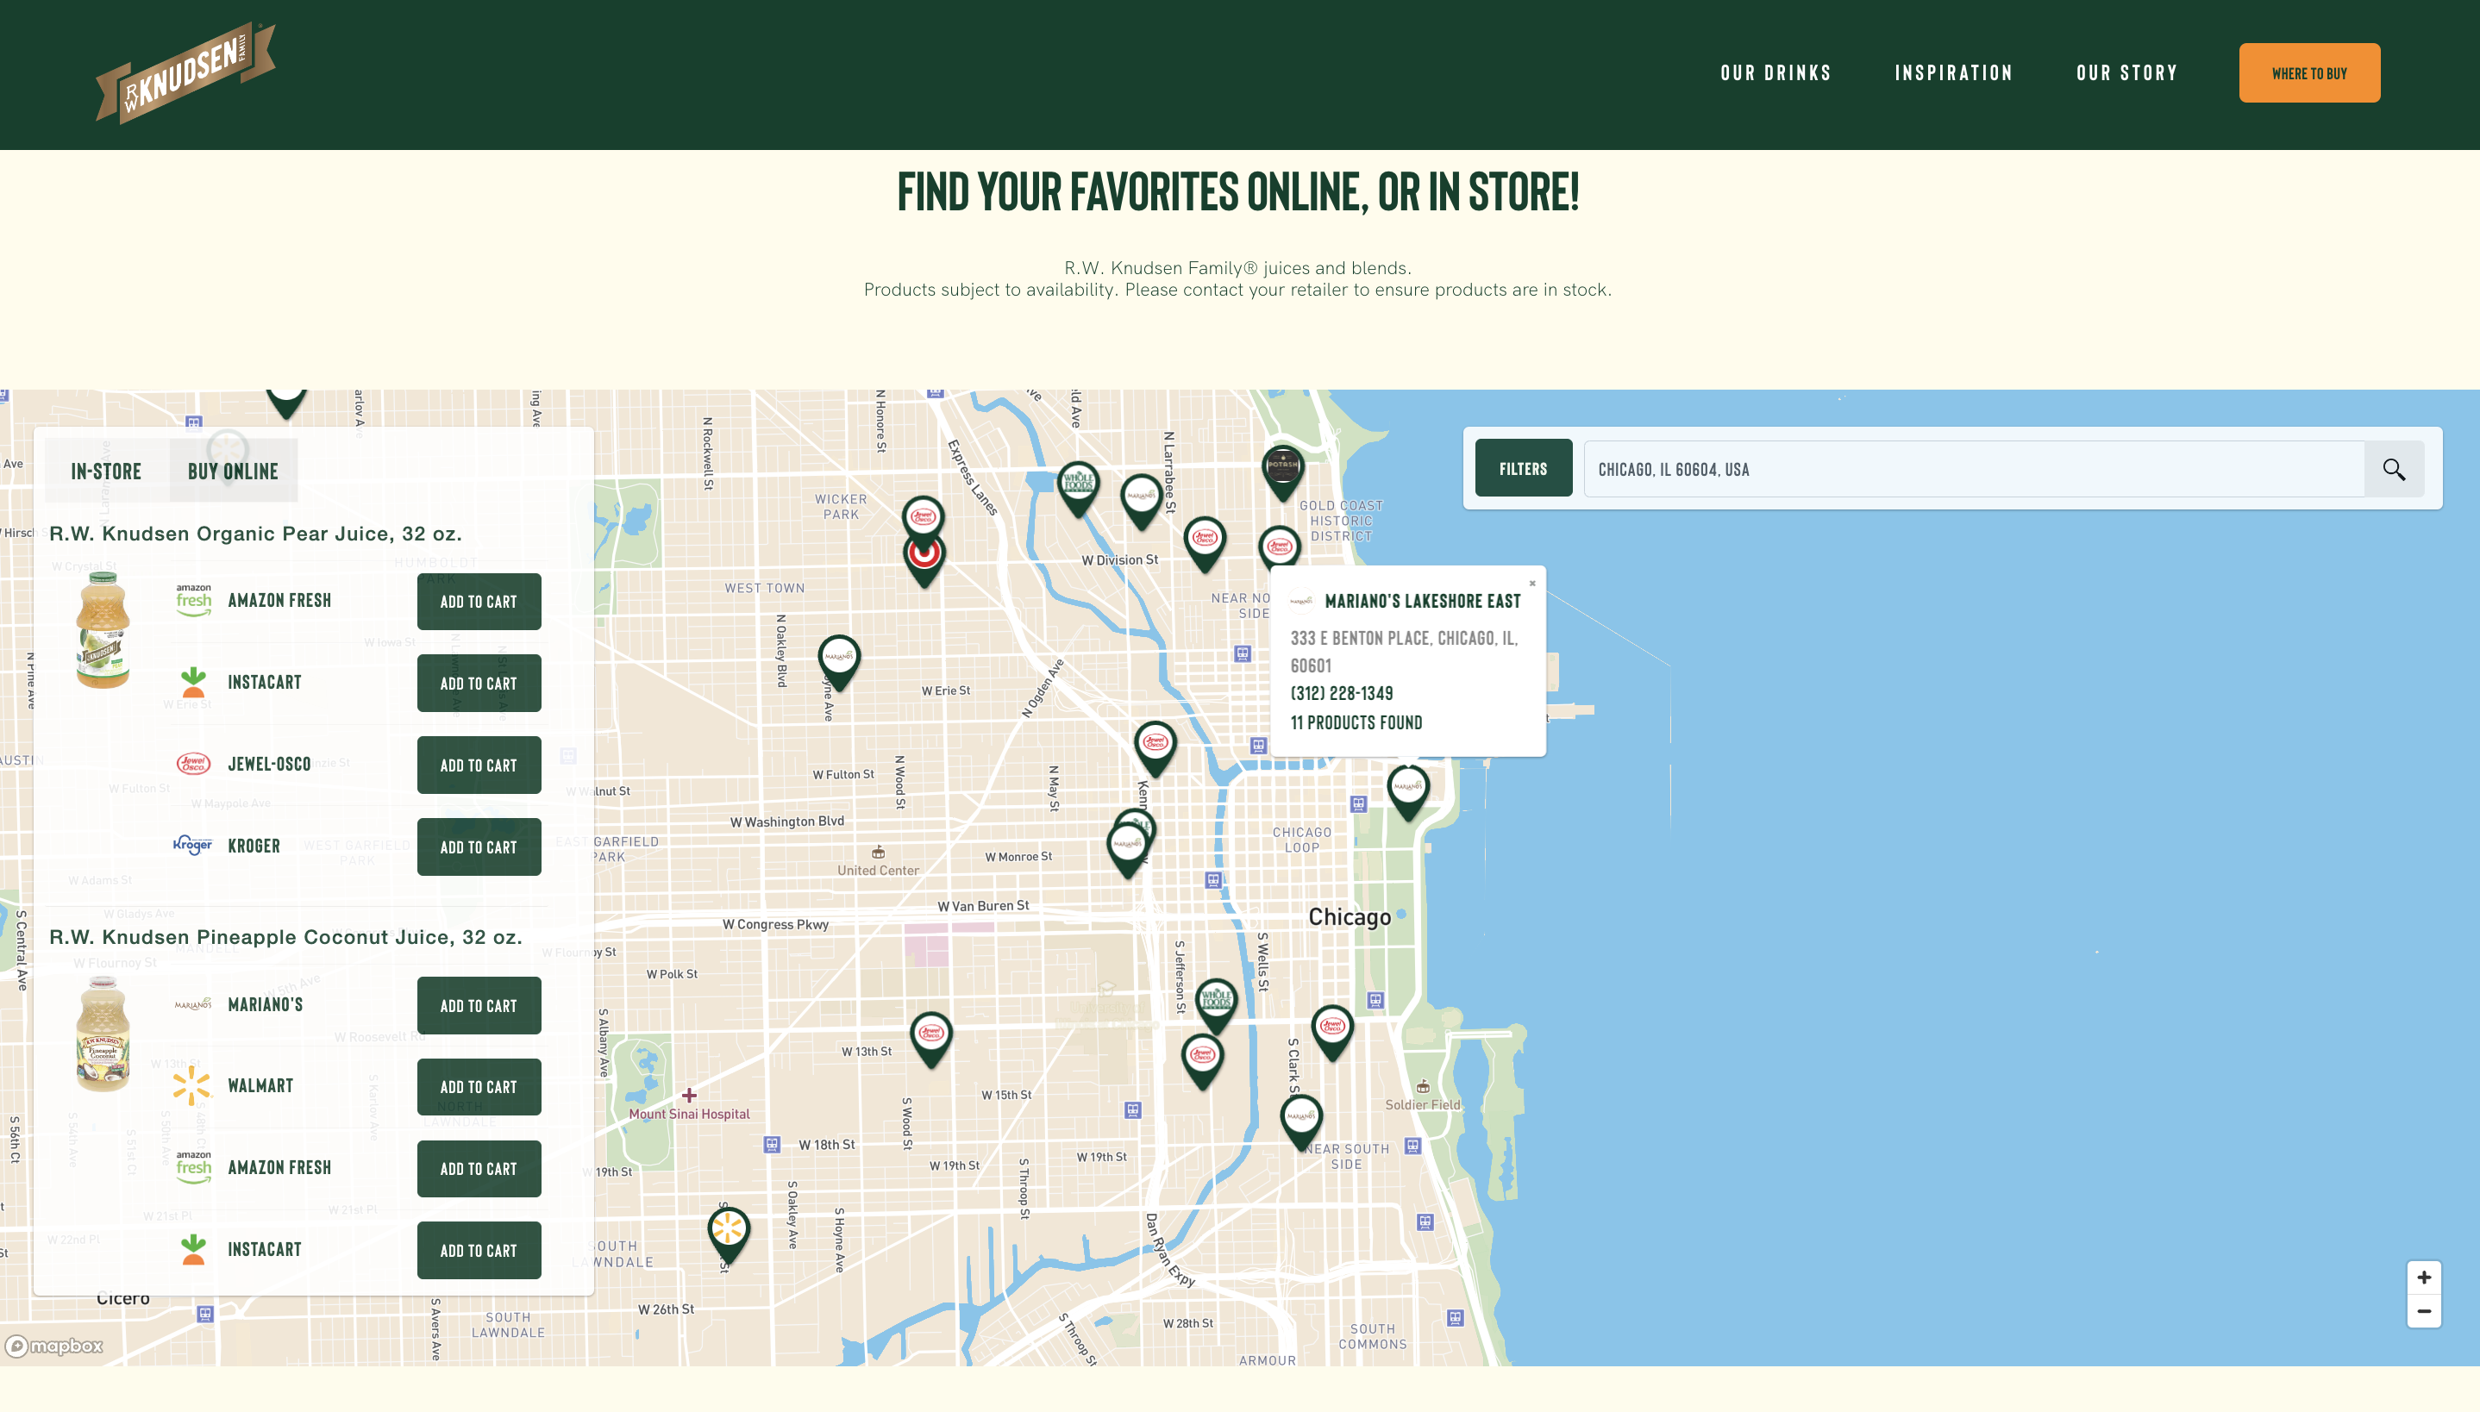Viewport: 2480px width, 1412px height.
Task: Click the Chicago location search field
Action: [1974, 469]
